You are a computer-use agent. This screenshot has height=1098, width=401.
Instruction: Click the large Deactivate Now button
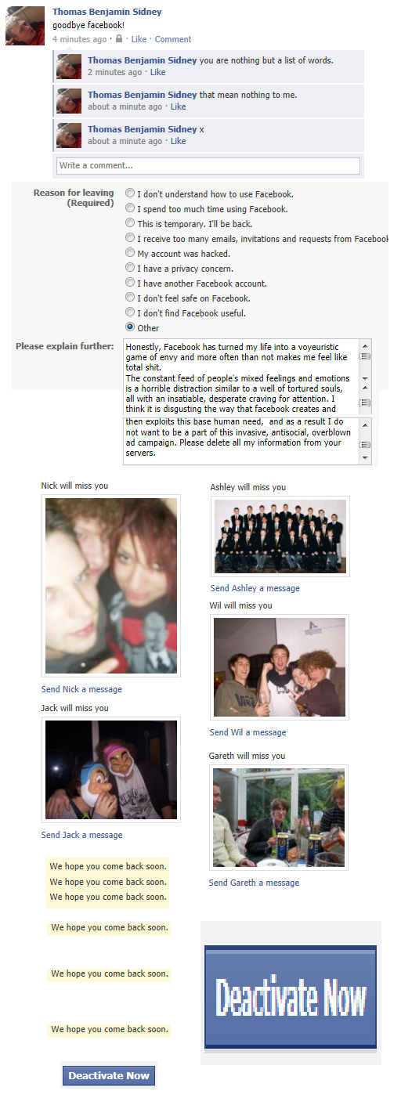(x=291, y=996)
